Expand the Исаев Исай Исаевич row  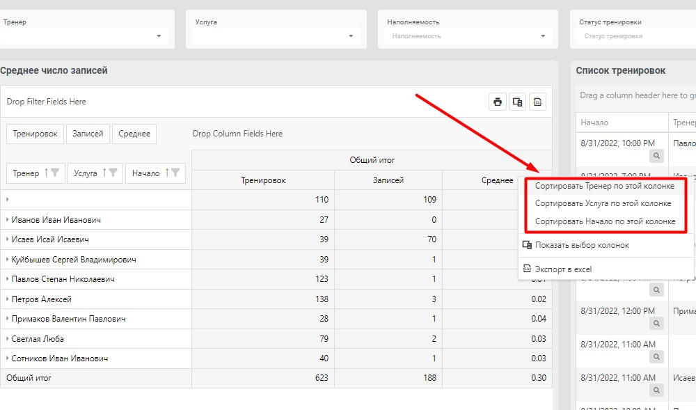(x=7, y=239)
